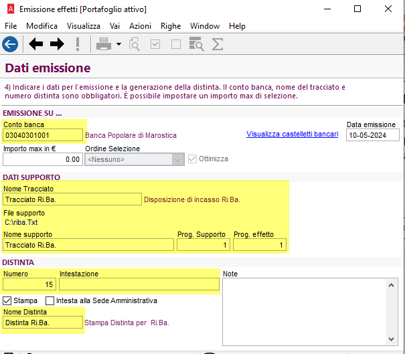The image size is (405, 354).
Task: Click Stampa Distinta per Ri.Ba. text
Action: pos(127,323)
